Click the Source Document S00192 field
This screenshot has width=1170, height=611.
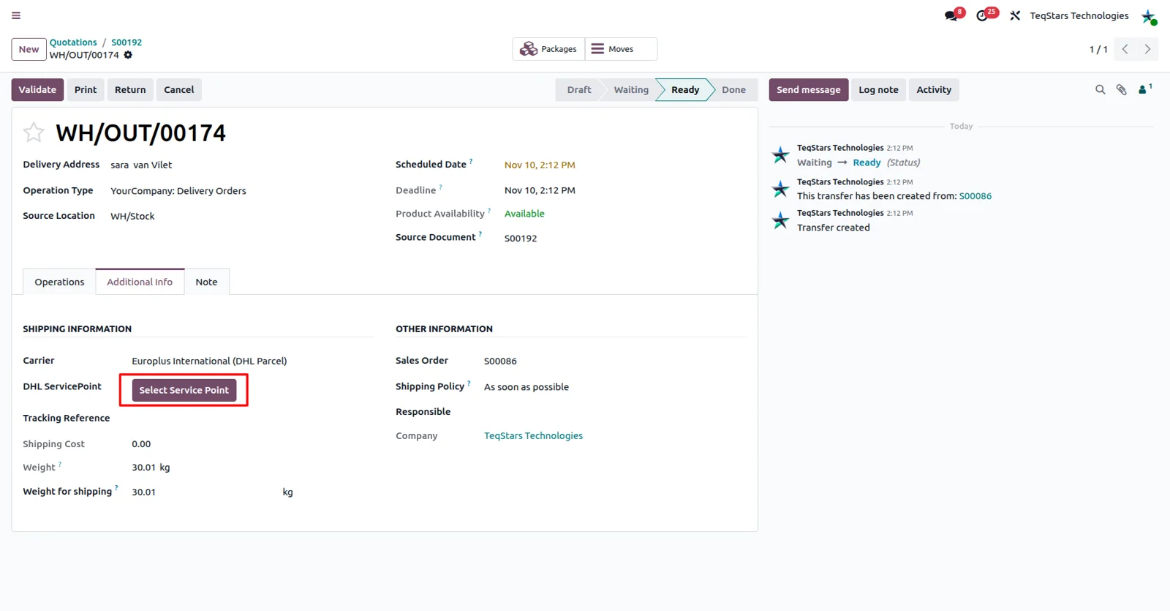pyautogui.click(x=521, y=239)
